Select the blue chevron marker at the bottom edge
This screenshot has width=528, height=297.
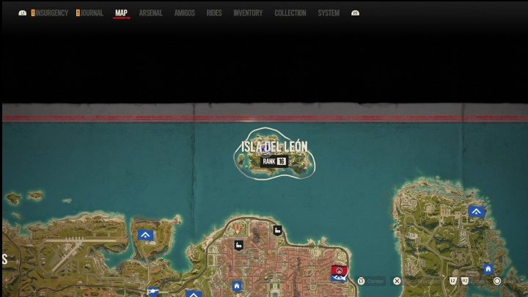[194, 294]
